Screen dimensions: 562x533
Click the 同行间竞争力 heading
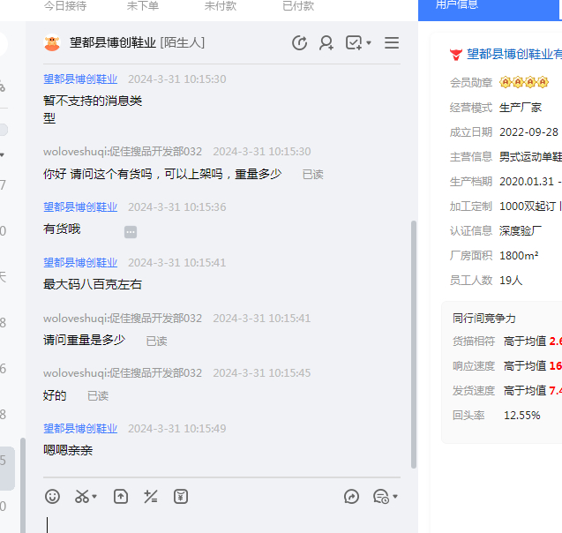click(483, 318)
